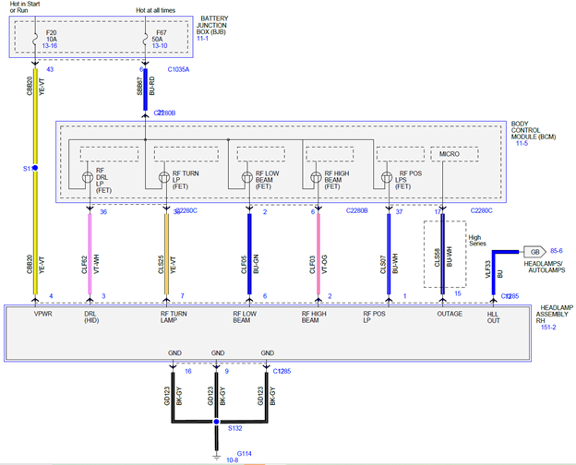Select the RF DRL LP FET circle symbol
Image resolution: width=576 pixels, height=465 pixels.
[88, 177]
